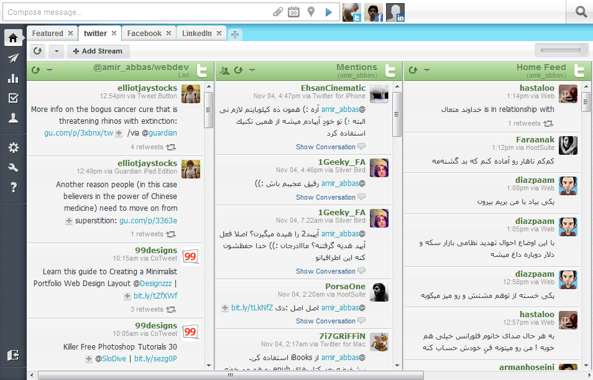Click retweet icon on 4 retweets tweet
Viewport: 593px width, 380px height.
tap(171, 147)
